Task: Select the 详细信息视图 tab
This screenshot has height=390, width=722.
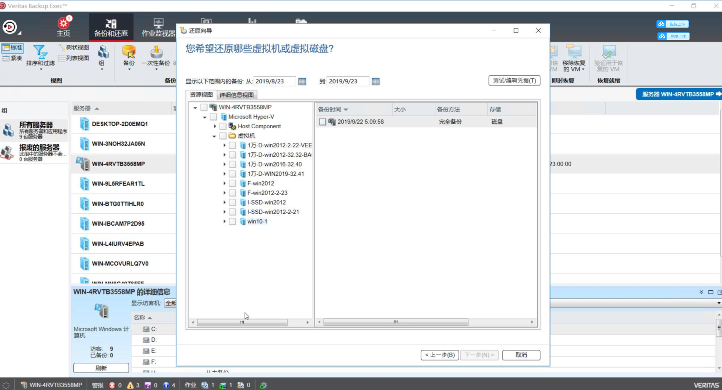Action: [237, 95]
